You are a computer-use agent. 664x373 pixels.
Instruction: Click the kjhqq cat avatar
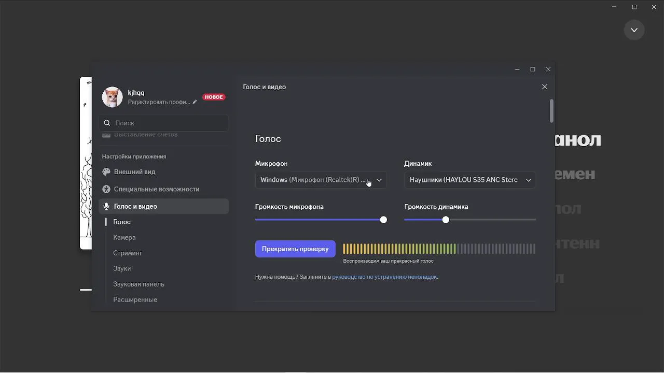coord(112,97)
